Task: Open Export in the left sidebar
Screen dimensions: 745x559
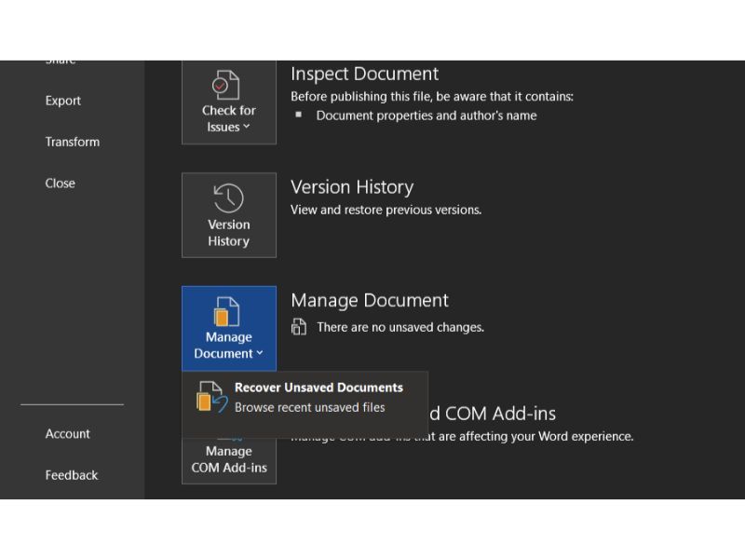Action: pos(63,101)
